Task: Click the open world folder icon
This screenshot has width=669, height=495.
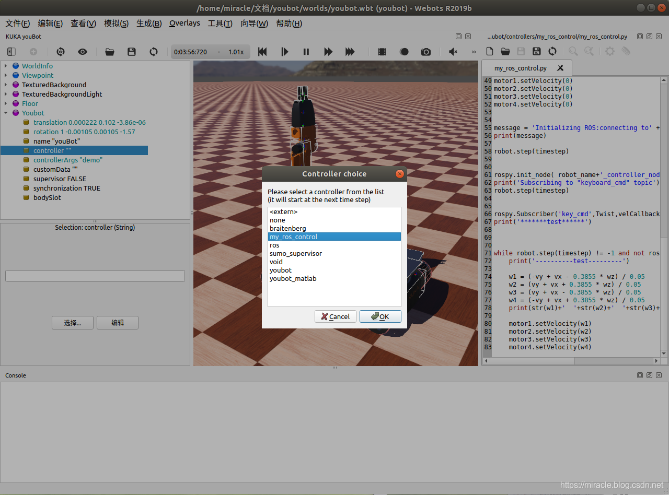Action: (110, 52)
